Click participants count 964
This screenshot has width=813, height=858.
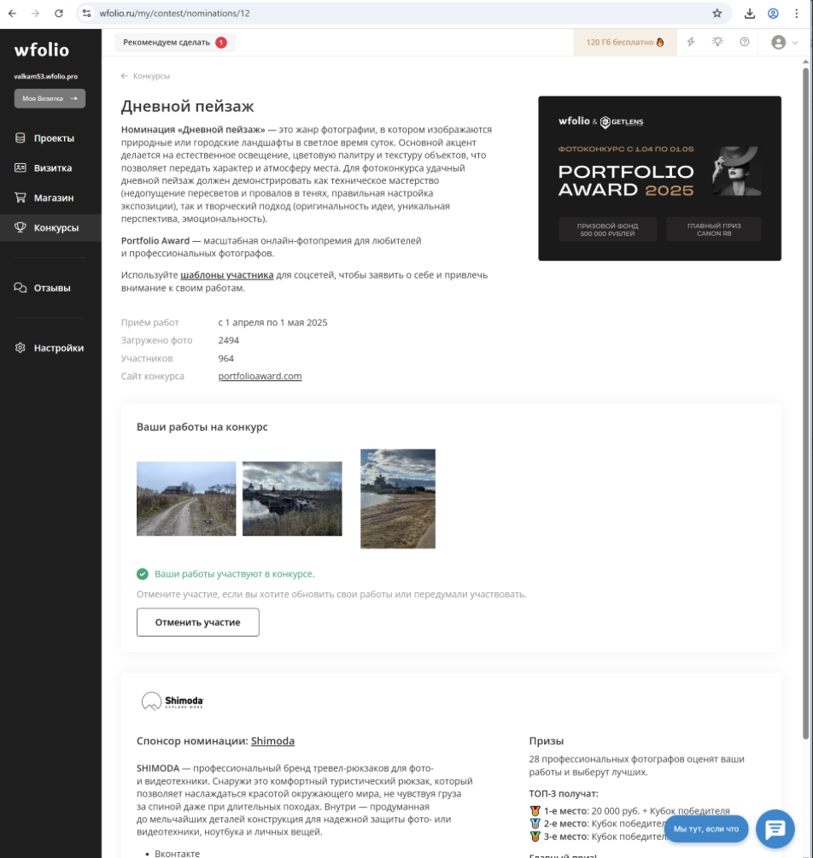tap(225, 358)
